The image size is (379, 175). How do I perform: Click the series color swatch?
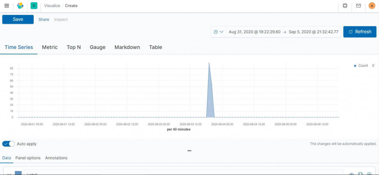(18, 173)
